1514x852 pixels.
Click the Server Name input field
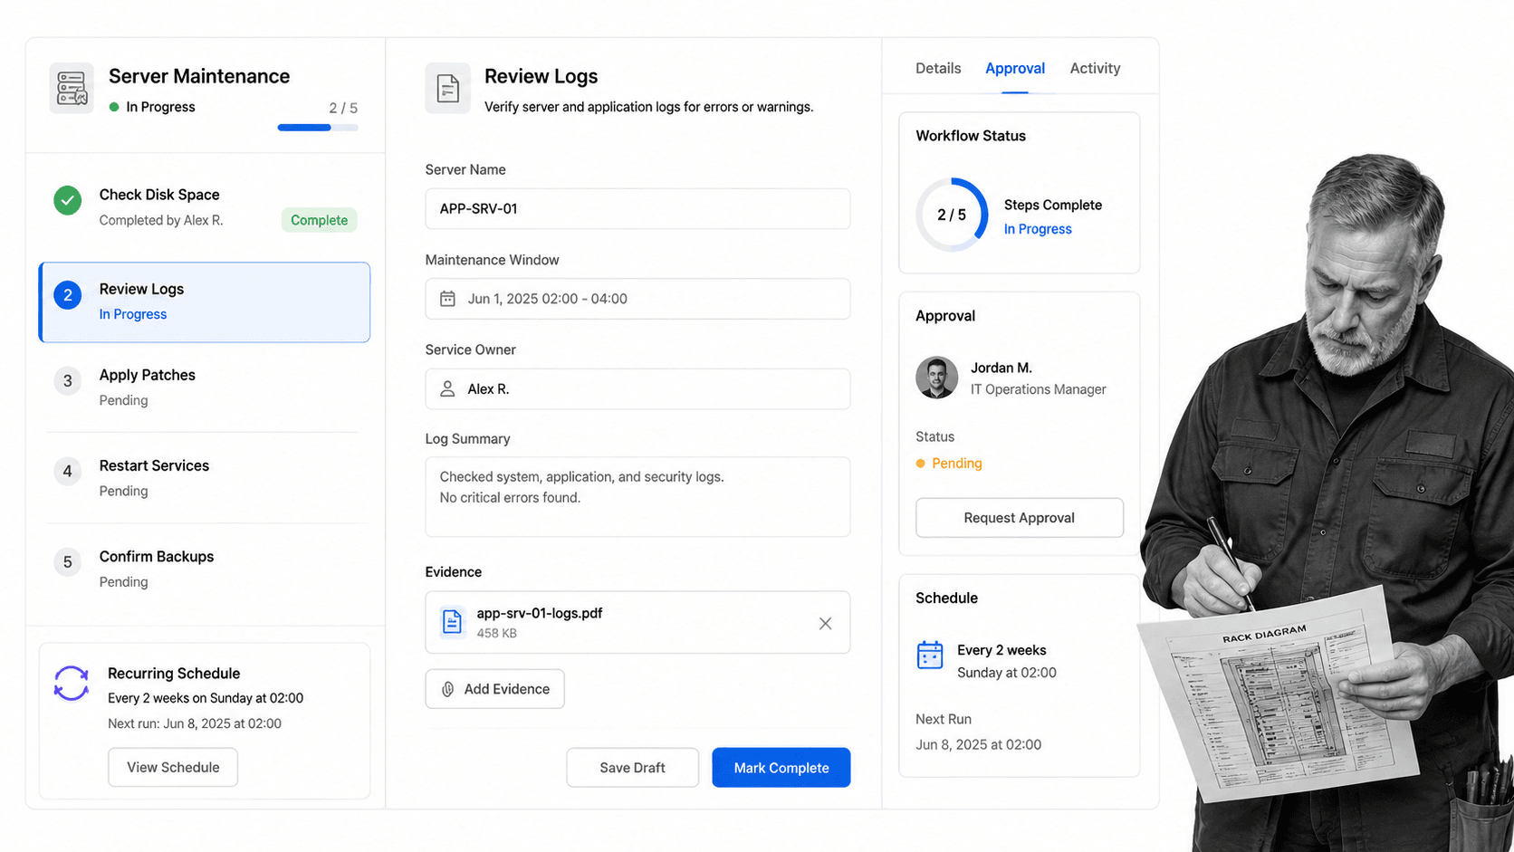click(x=637, y=208)
